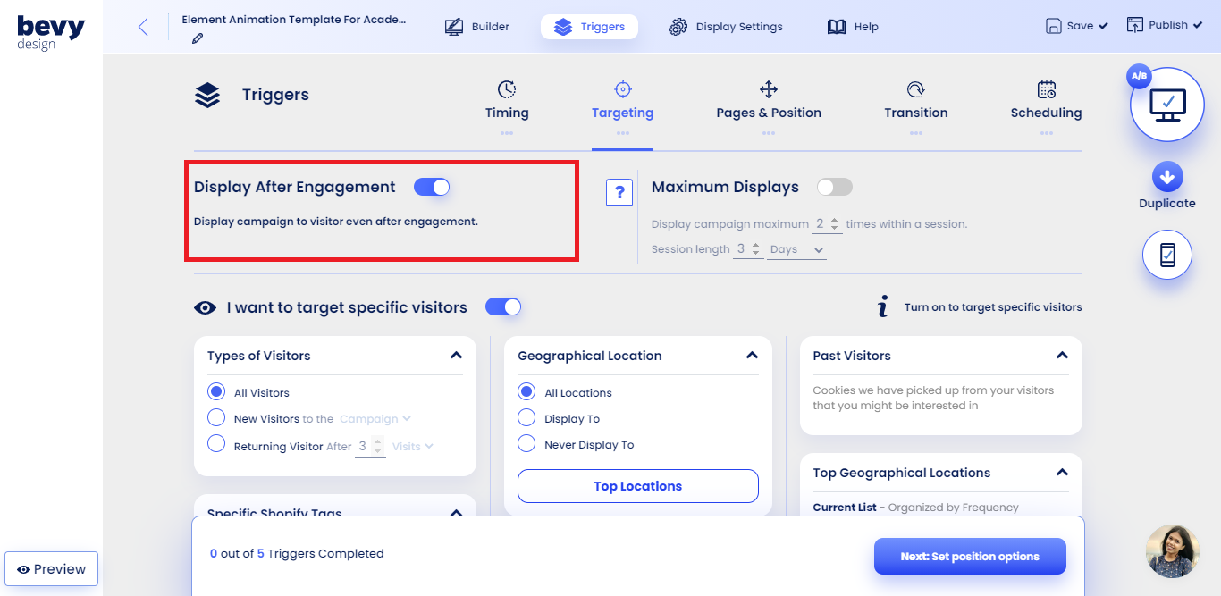
Task: Collapse the Types of Visitors panel
Action: point(456,356)
